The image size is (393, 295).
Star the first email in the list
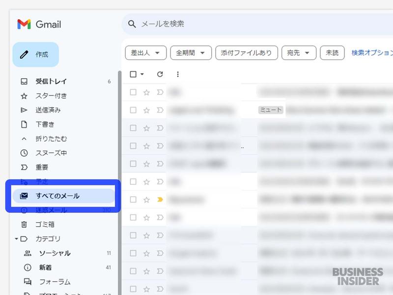coord(146,92)
